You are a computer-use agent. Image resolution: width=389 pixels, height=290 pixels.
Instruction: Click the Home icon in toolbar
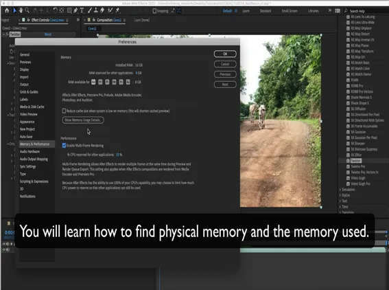point(7,10)
